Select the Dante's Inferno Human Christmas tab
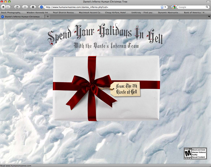Viewport: 211px width, 167px height. [22, 17]
